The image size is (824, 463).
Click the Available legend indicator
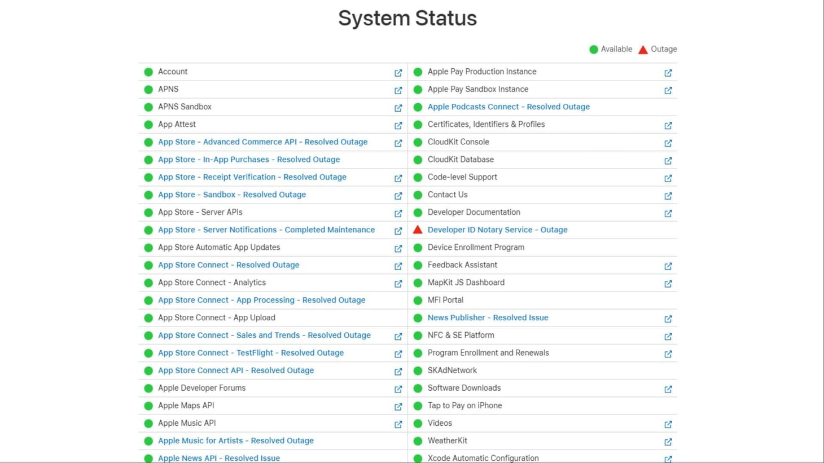coord(593,49)
